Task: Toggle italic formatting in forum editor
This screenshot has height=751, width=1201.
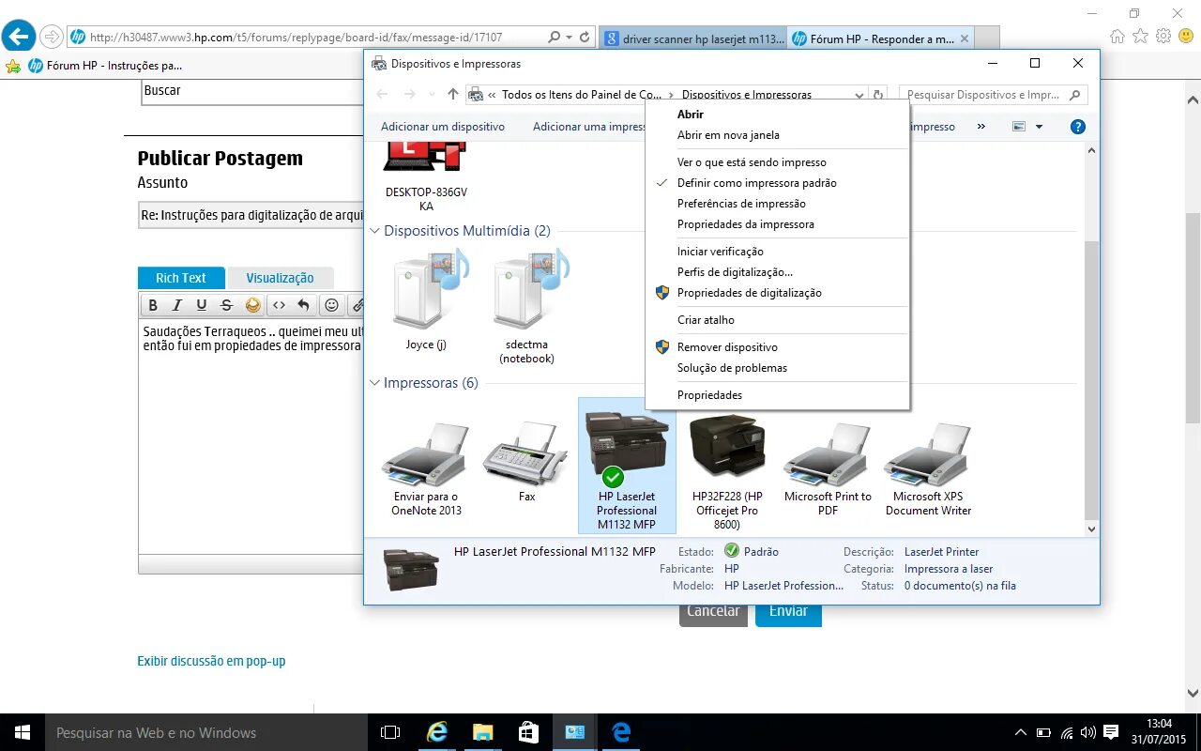Action: tap(178, 305)
